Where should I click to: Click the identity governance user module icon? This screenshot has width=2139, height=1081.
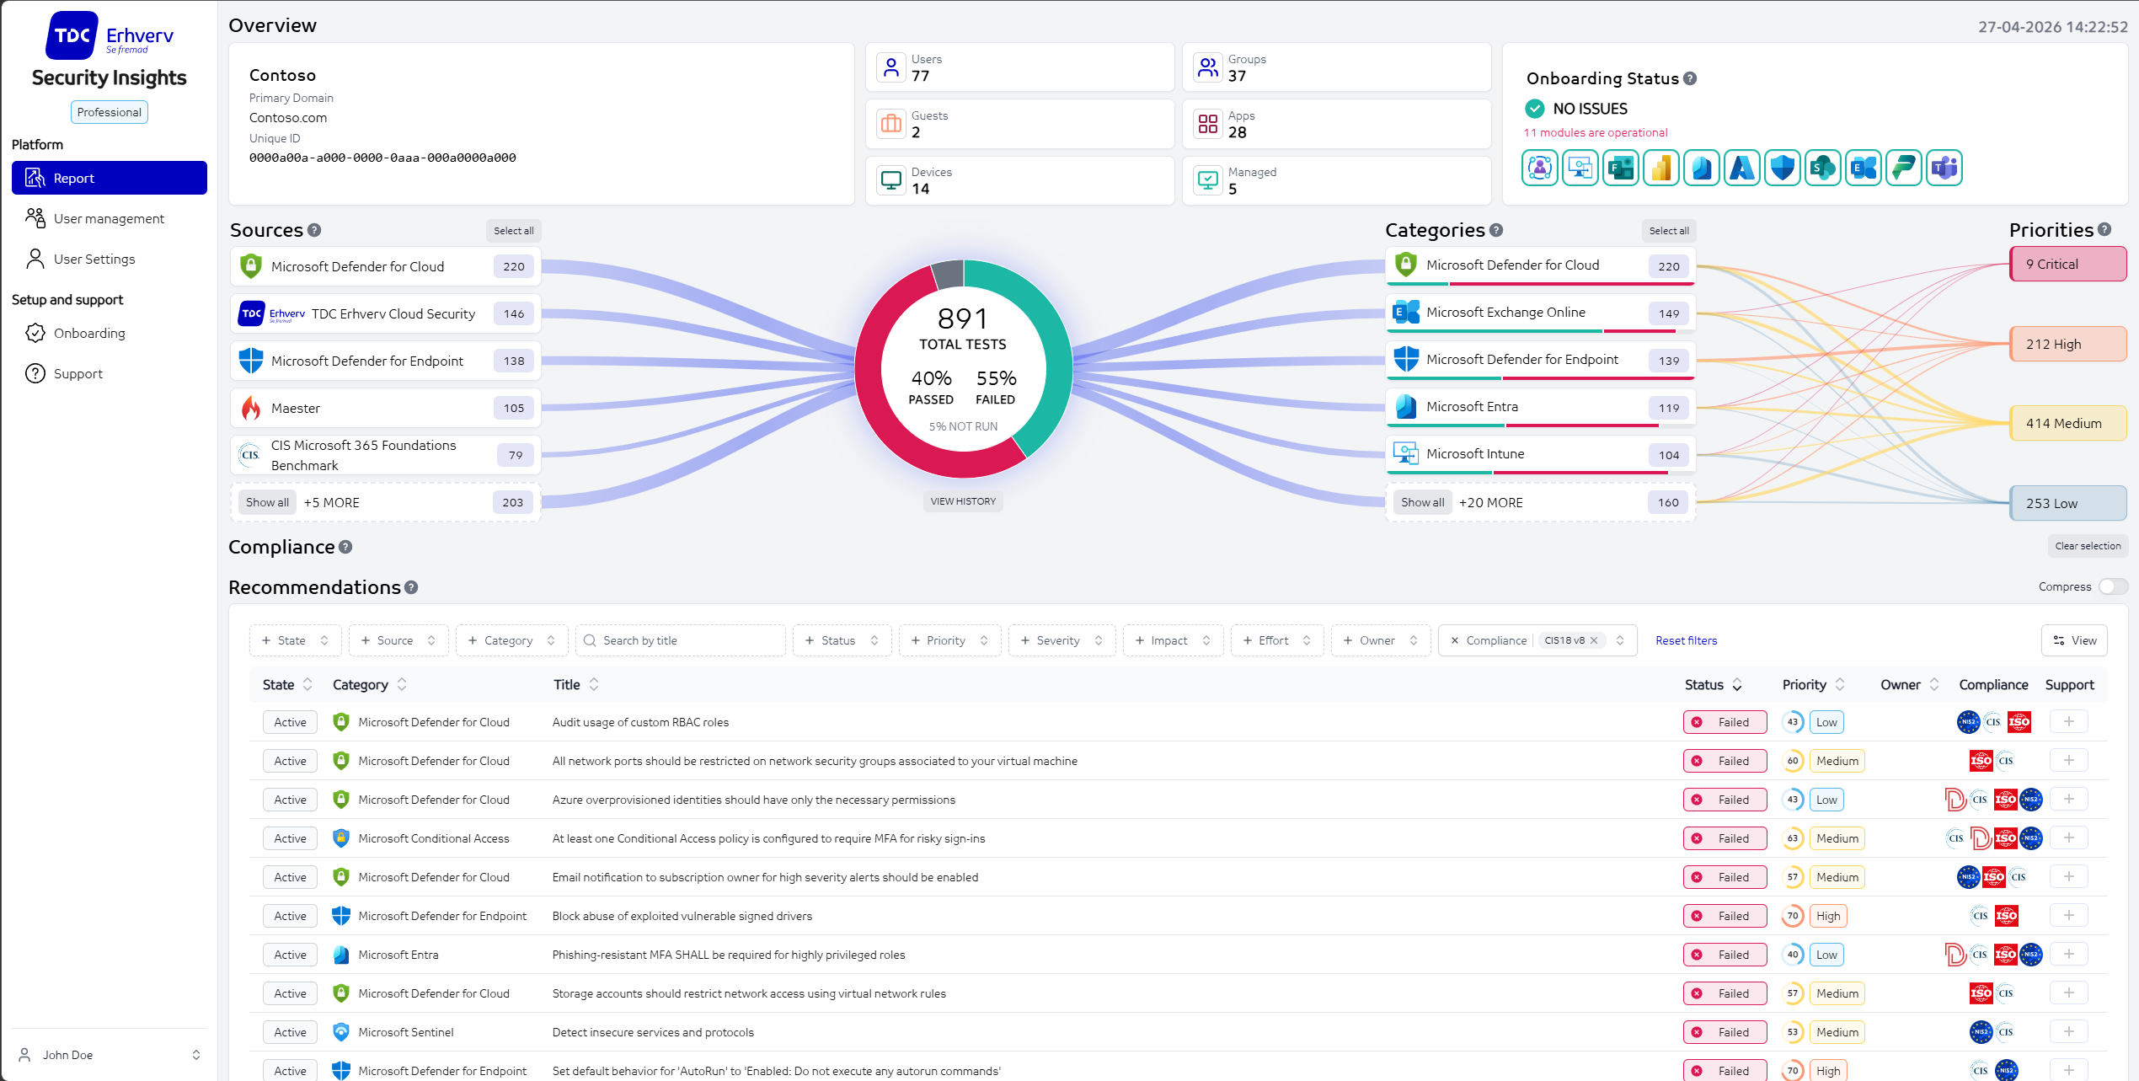pyautogui.click(x=1540, y=168)
